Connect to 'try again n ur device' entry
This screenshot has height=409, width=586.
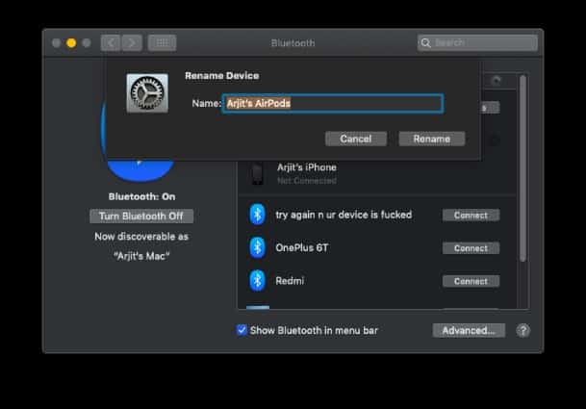click(x=471, y=216)
